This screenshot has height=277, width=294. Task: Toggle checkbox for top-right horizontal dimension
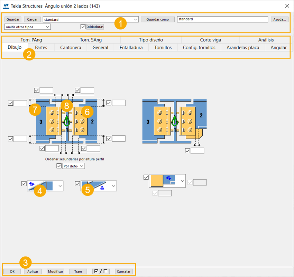77,90
